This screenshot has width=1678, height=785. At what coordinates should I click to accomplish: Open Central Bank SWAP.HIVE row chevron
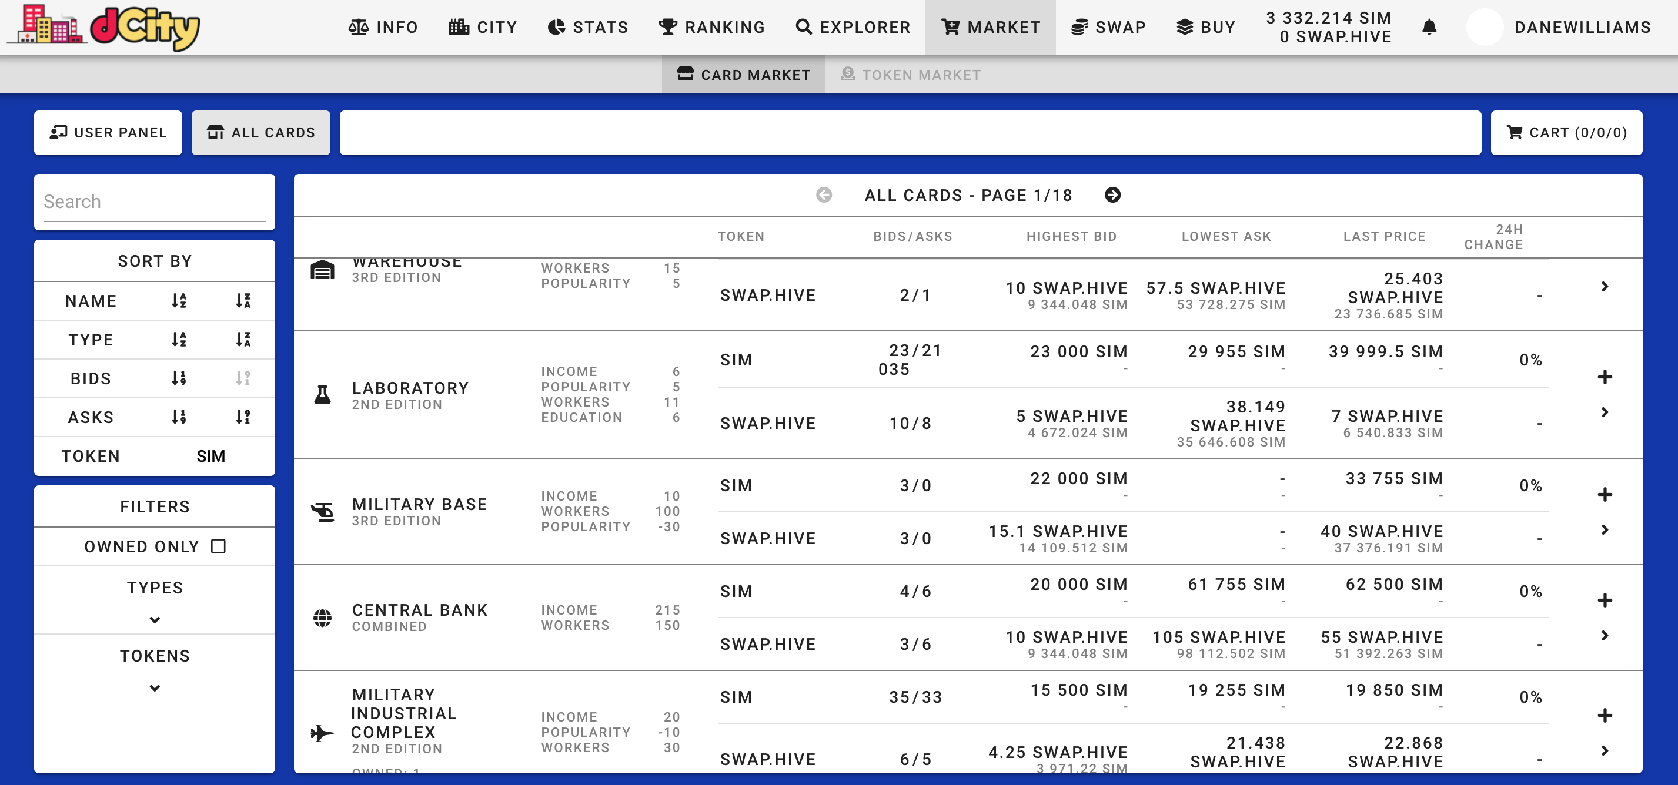[1605, 635]
